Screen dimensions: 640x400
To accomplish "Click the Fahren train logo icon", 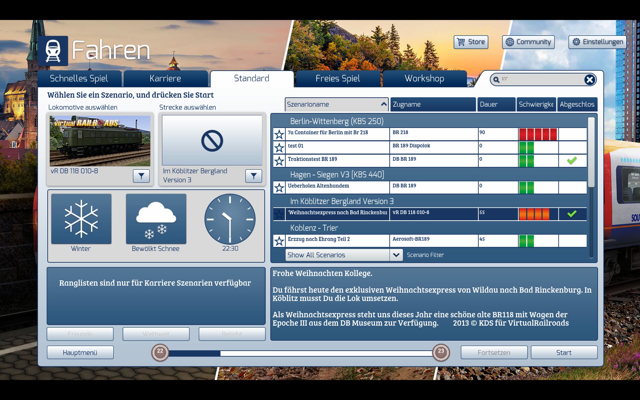I will [x=53, y=51].
